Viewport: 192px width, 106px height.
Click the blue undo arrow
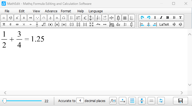(149, 18)
